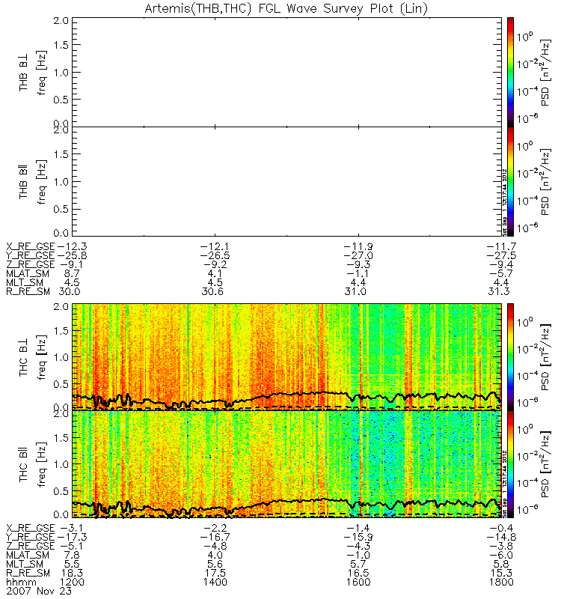Click the time tick value 1600
This screenshot has height=599, width=561.
tap(358, 583)
